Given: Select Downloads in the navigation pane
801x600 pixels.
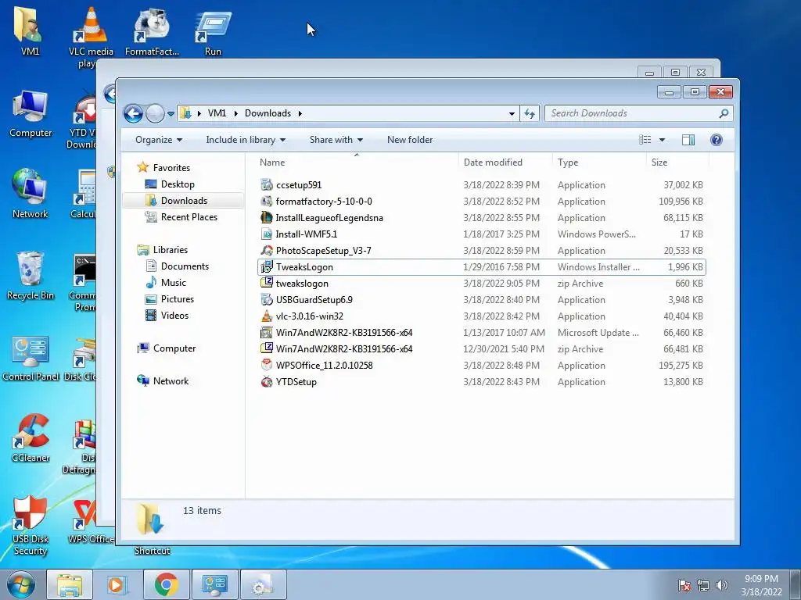Looking at the screenshot, I should [183, 201].
